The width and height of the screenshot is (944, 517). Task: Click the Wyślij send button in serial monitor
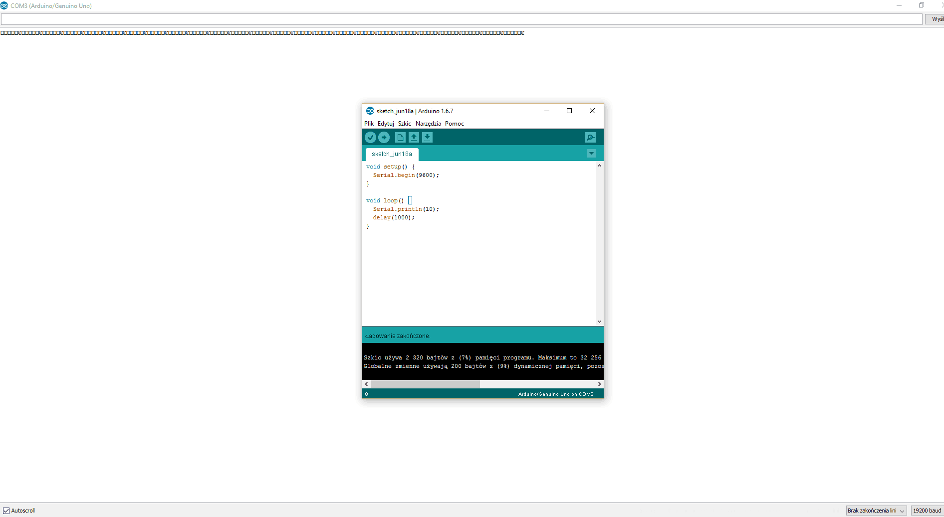[935, 19]
